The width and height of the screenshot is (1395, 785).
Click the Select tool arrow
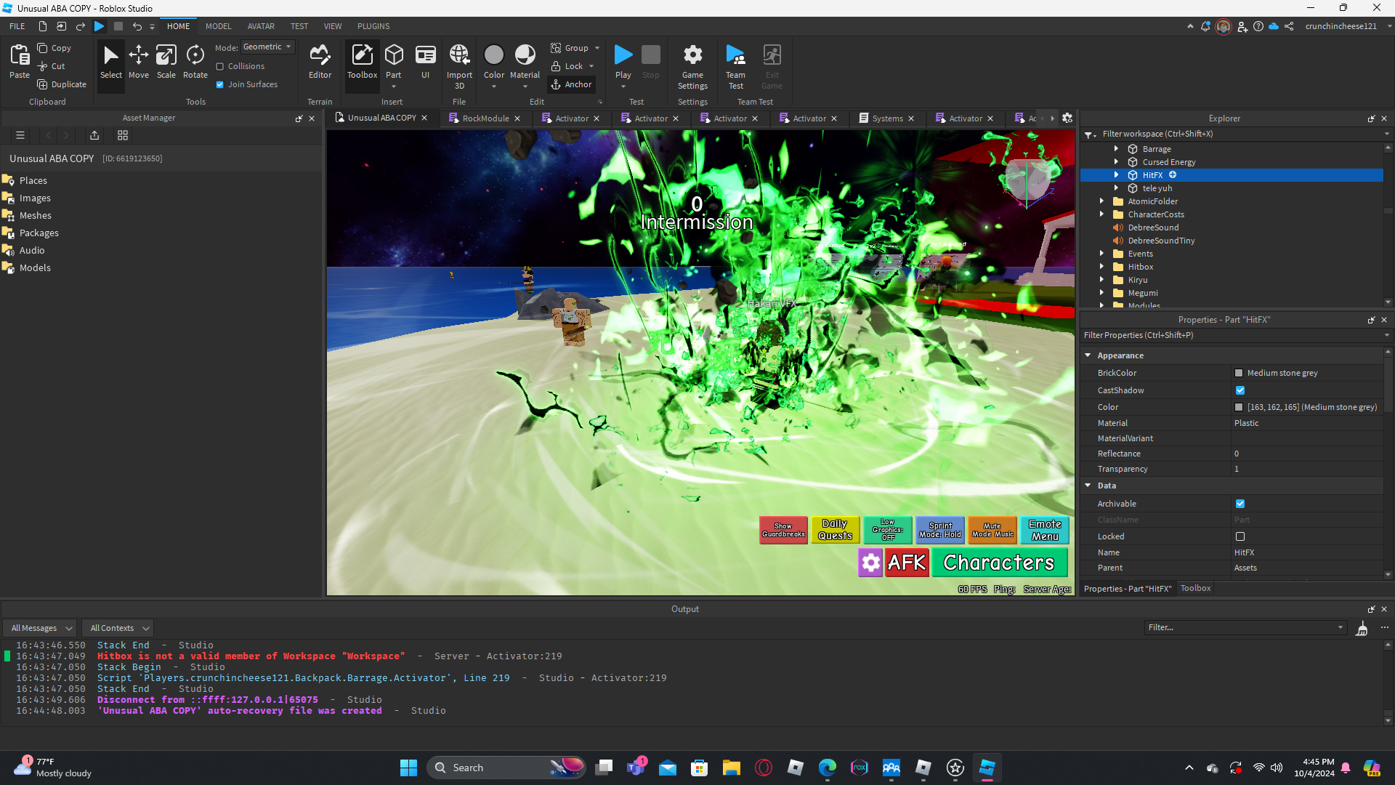coord(110,62)
